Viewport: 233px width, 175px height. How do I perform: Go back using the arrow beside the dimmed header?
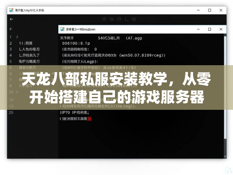pos(12,19)
